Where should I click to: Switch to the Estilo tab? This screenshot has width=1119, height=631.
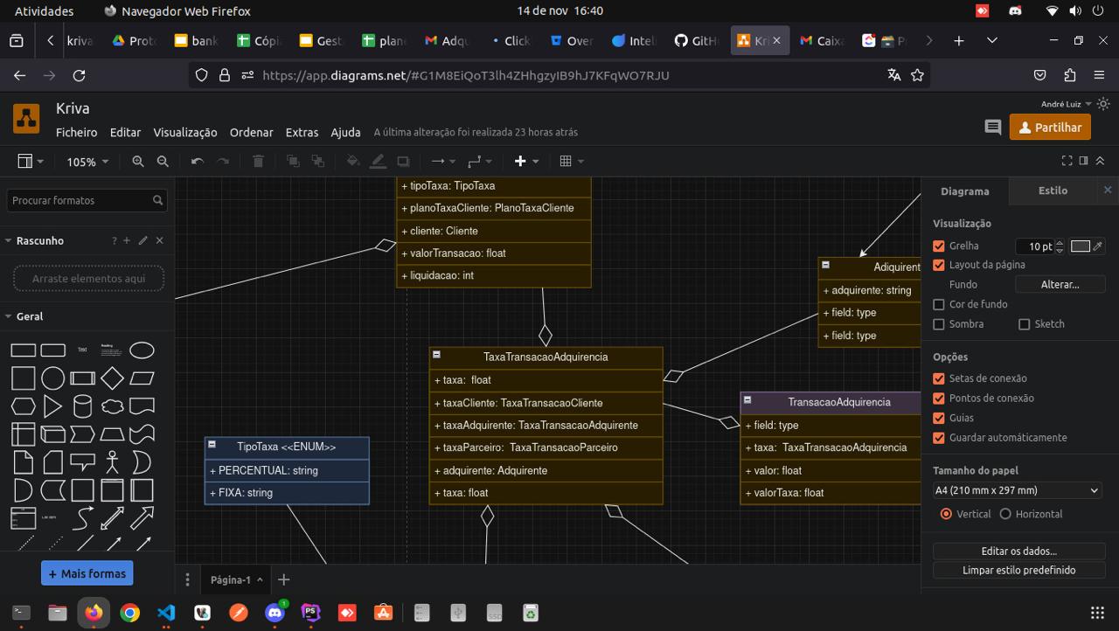tap(1053, 191)
